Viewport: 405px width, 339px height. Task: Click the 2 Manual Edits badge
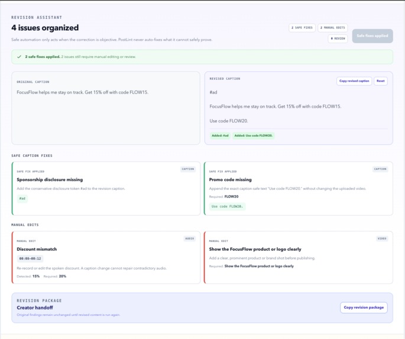click(x=333, y=28)
